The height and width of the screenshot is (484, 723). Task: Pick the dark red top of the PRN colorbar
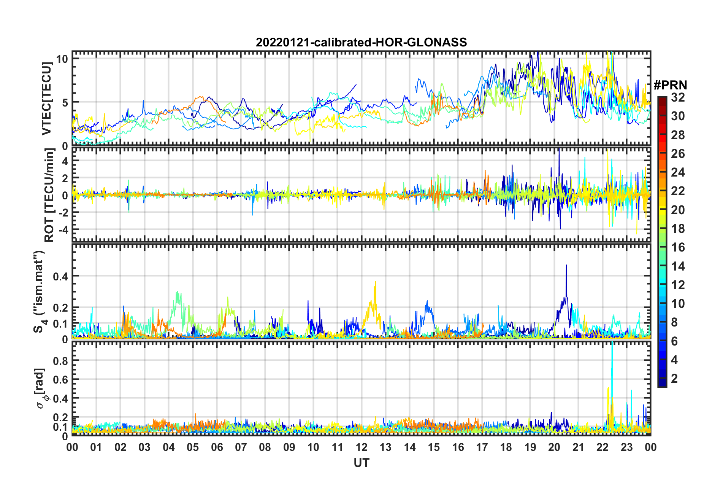(x=662, y=100)
